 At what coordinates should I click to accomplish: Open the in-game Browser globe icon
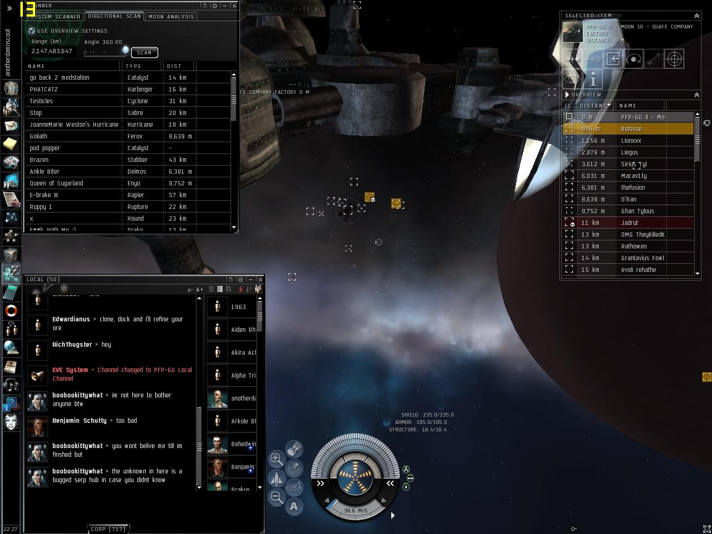click(11, 348)
